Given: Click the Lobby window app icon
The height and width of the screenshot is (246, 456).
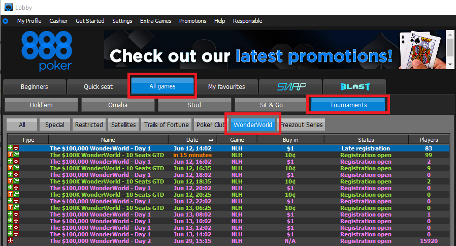Looking at the screenshot, I should (9, 7).
